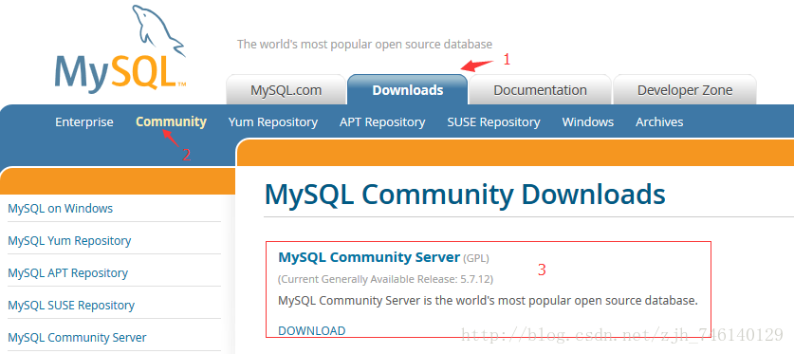Open MySQL Yum Repository sidebar link
Image resolution: width=794 pixels, height=354 pixels.
pyautogui.click(x=69, y=240)
